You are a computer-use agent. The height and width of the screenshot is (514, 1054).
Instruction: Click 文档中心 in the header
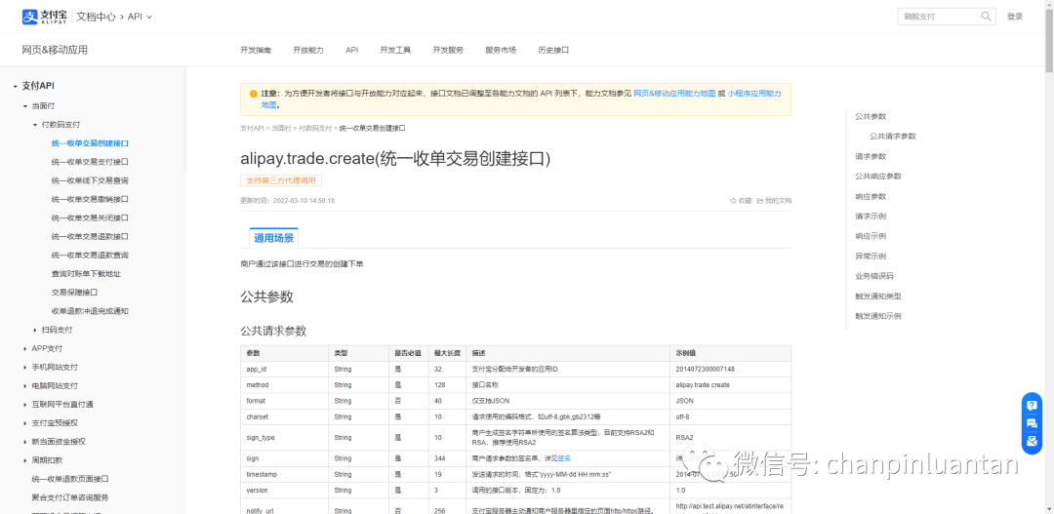point(97,17)
